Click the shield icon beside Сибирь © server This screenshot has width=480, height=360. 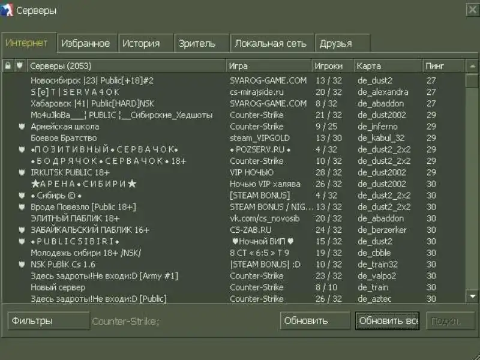pyautogui.click(x=22, y=196)
